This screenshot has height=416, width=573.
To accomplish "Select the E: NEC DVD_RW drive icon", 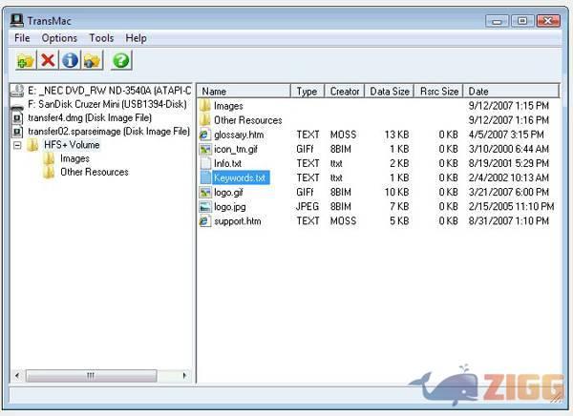I will (x=17, y=91).
